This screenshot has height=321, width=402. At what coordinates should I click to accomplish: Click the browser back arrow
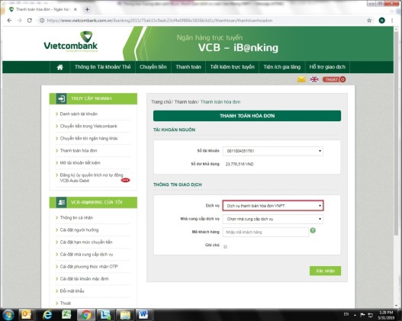pyautogui.click(x=9, y=21)
